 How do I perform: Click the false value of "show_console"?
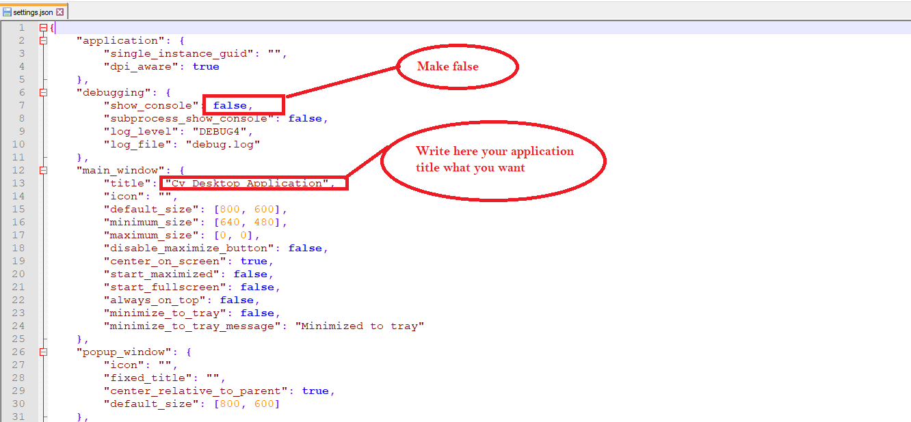point(230,106)
